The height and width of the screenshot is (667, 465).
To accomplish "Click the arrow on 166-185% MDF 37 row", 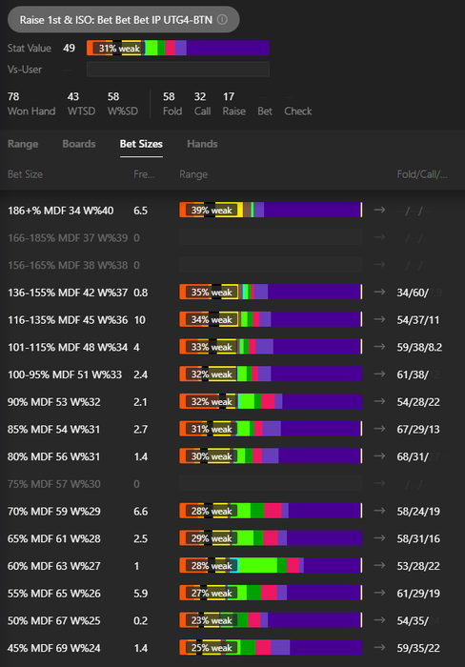I will pos(379,237).
